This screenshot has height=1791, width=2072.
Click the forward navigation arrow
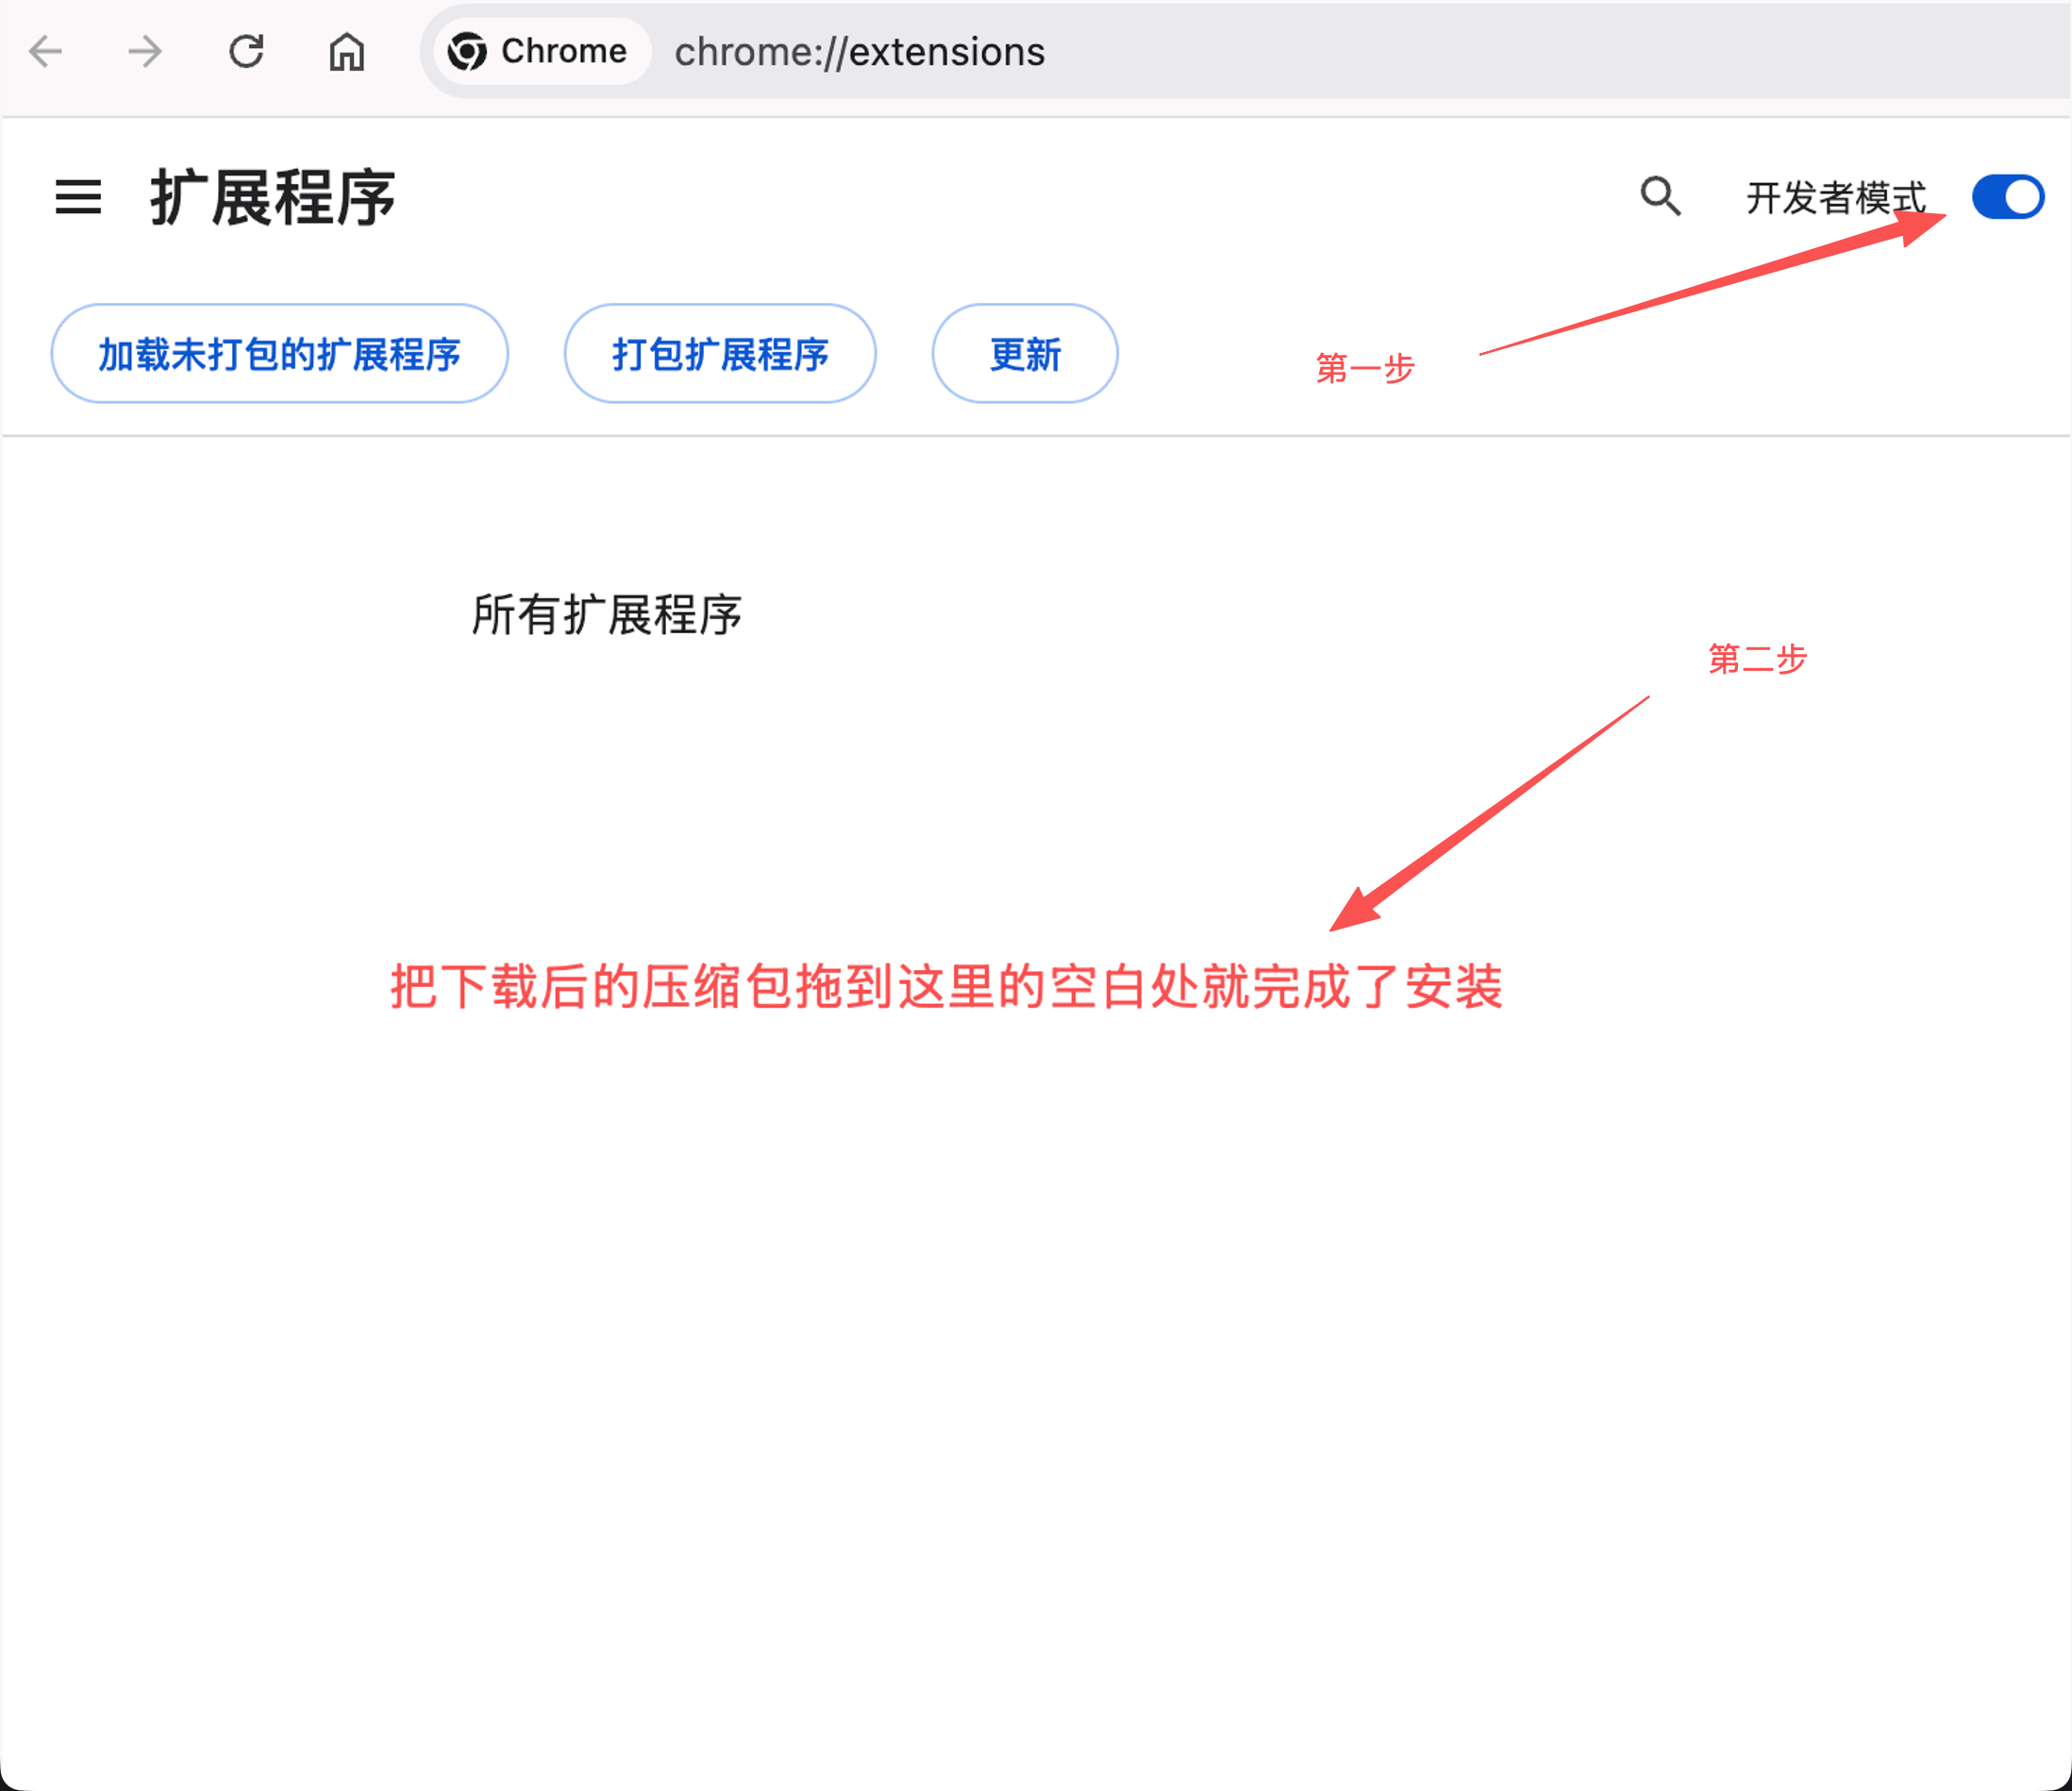point(146,51)
